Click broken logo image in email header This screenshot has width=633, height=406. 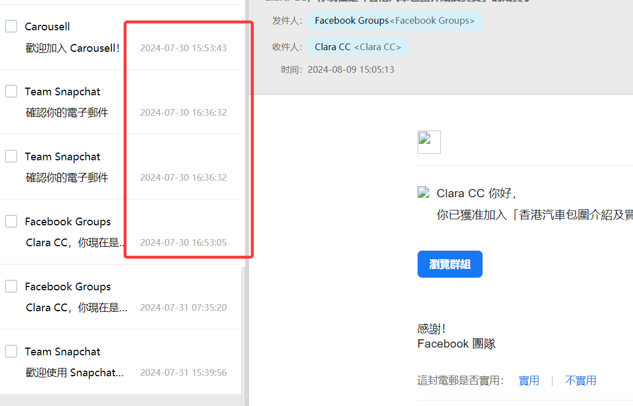click(x=429, y=142)
